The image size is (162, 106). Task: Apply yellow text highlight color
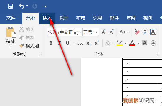click(120, 43)
